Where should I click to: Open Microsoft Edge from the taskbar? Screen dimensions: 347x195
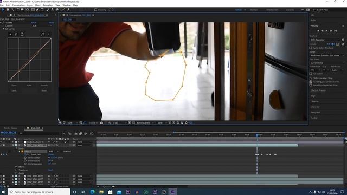pyautogui.click(x=92, y=192)
